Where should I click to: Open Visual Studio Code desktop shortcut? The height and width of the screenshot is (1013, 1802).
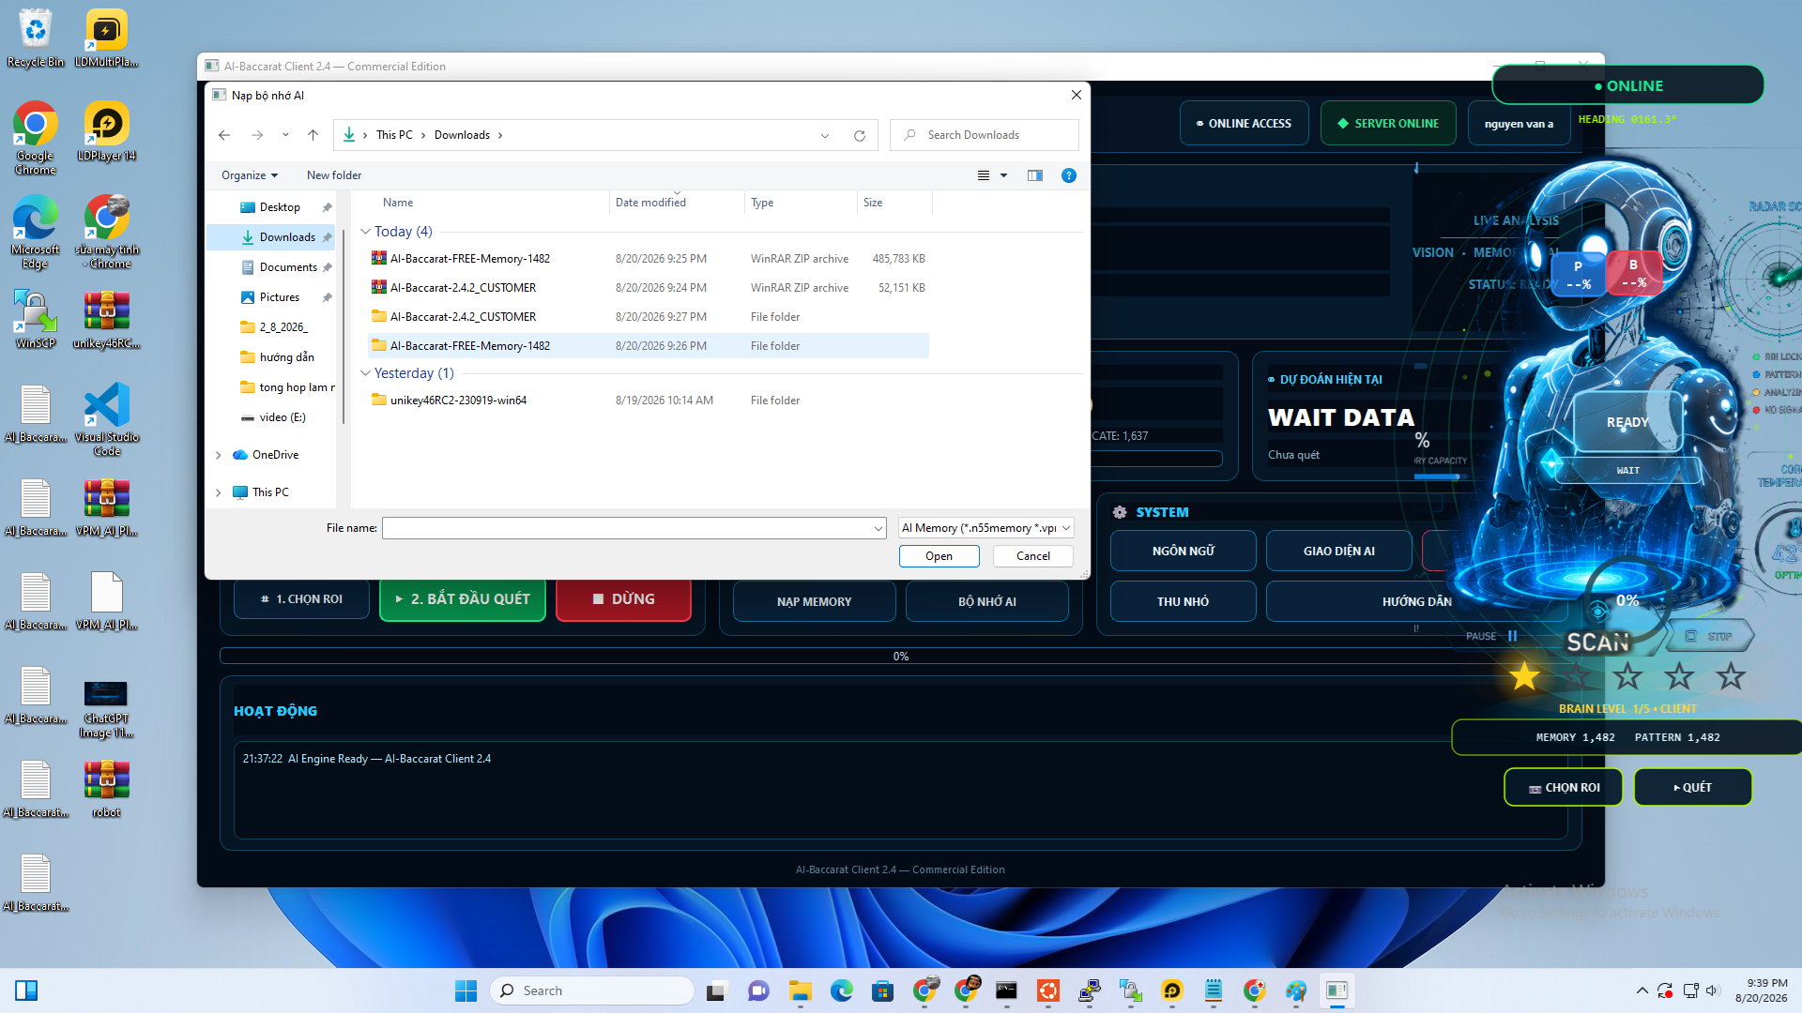(106, 420)
